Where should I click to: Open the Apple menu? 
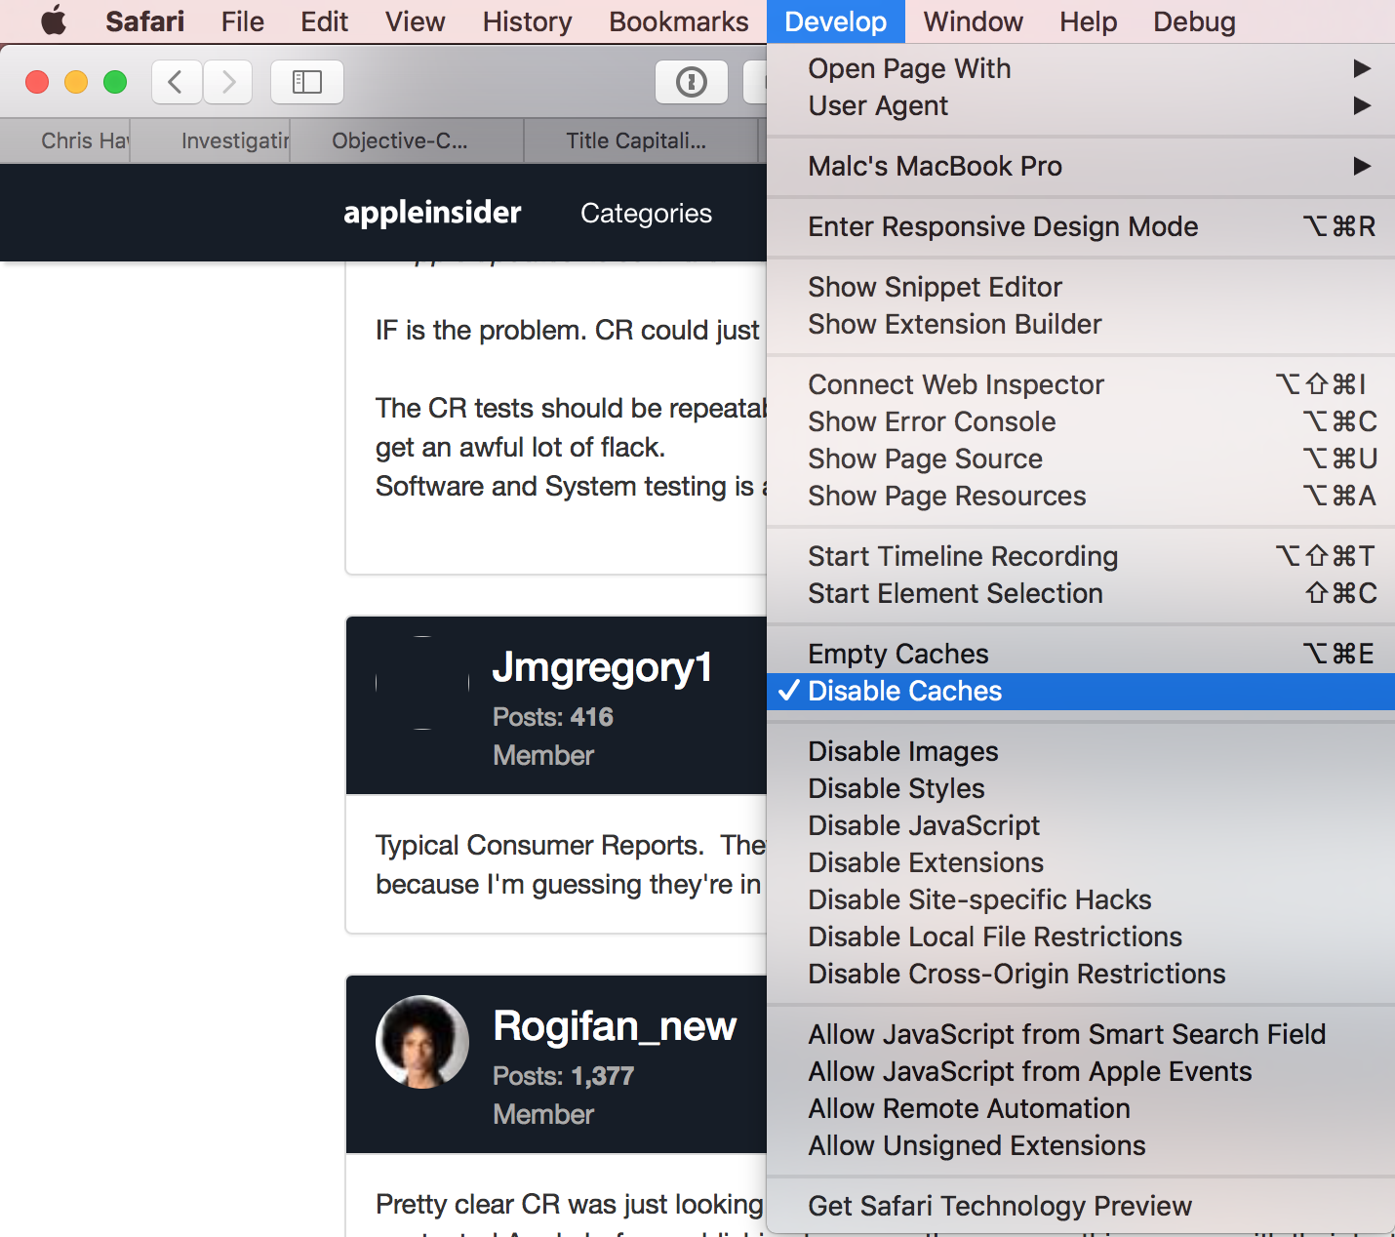pyautogui.click(x=54, y=20)
